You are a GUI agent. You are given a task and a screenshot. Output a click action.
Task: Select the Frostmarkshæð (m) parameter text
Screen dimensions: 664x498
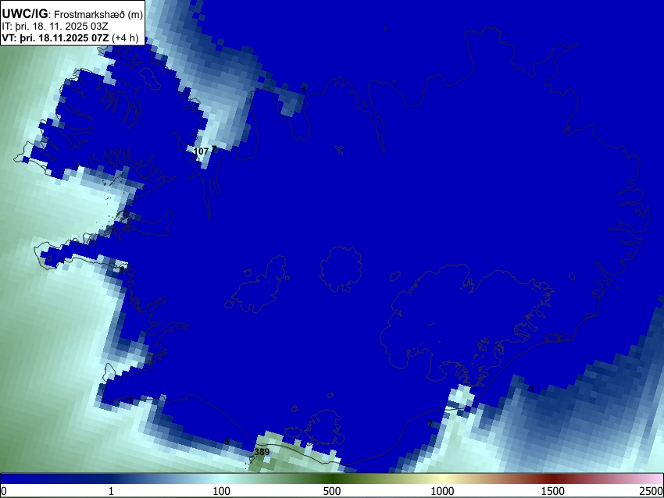click(98, 14)
